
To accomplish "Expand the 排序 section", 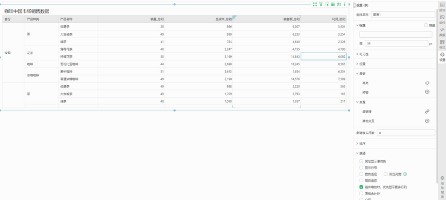I will click(395, 144).
